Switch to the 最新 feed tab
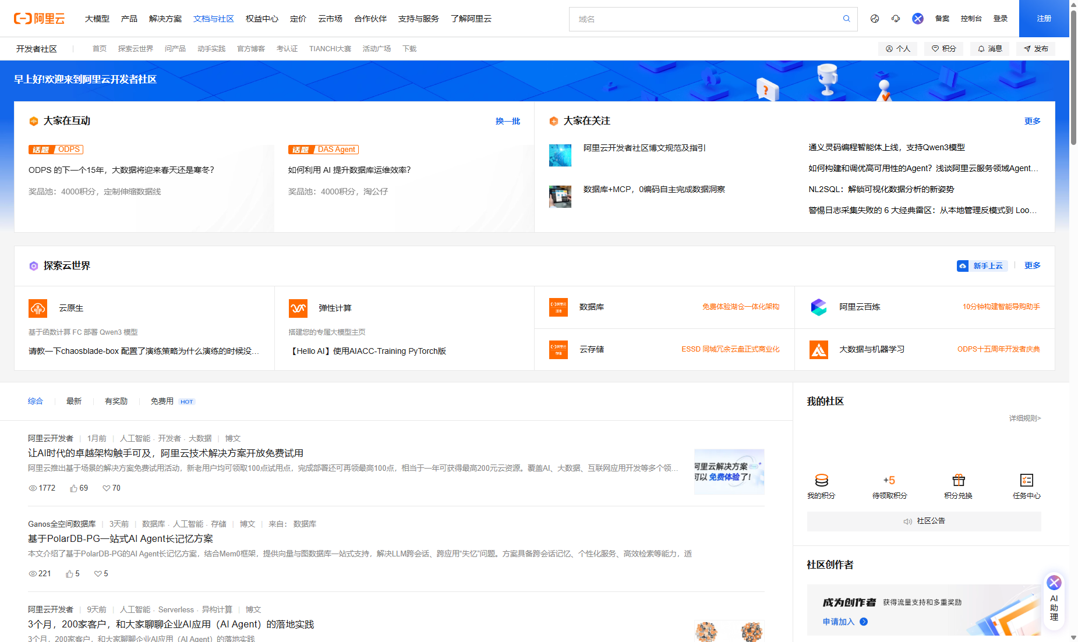Image resolution: width=1078 pixels, height=642 pixels. coord(74,401)
